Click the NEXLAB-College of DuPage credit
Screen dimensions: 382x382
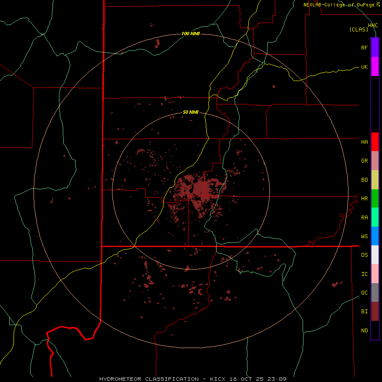click(342, 5)
